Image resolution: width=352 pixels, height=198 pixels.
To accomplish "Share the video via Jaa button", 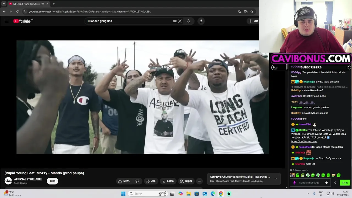I will (x=151, y=181).
